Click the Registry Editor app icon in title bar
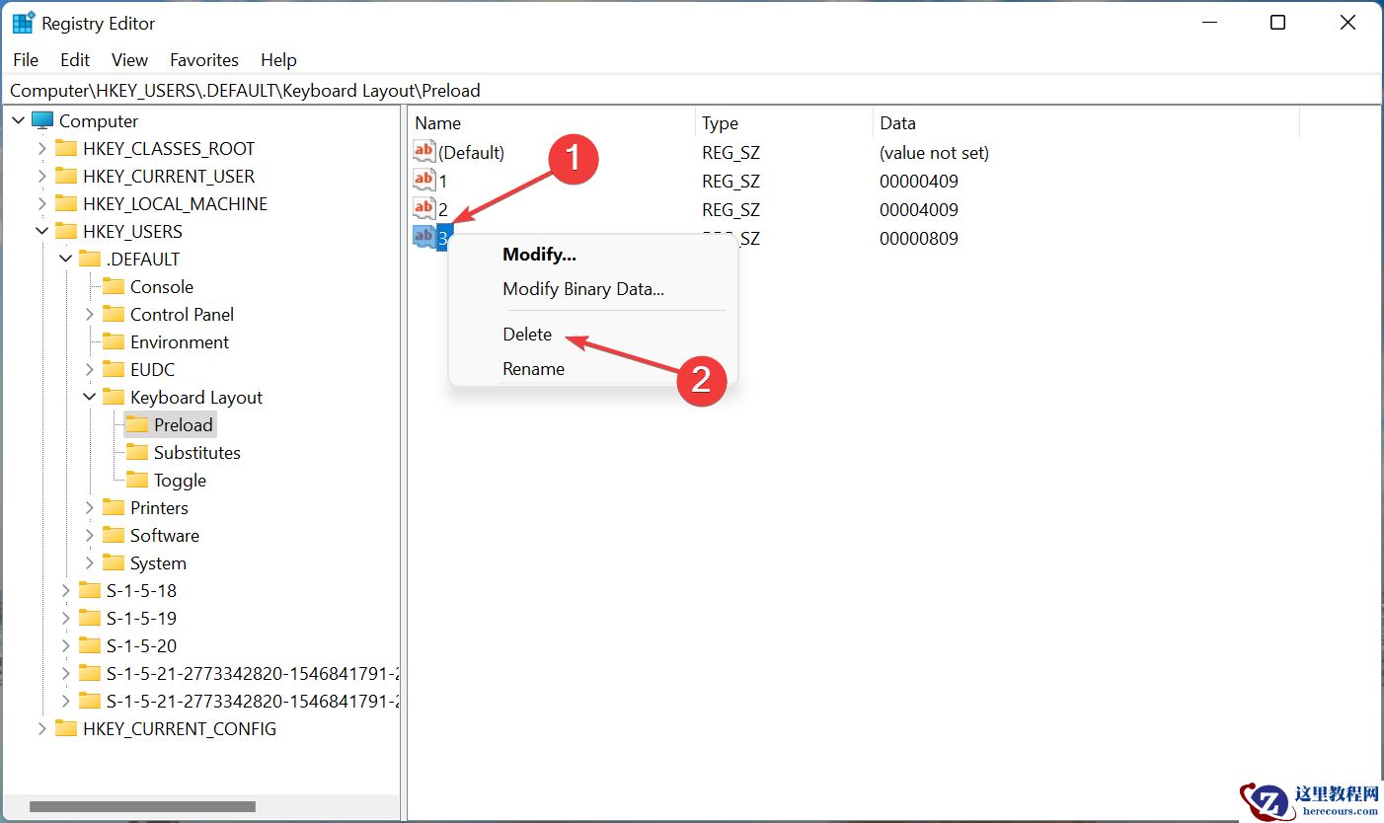 23,23
